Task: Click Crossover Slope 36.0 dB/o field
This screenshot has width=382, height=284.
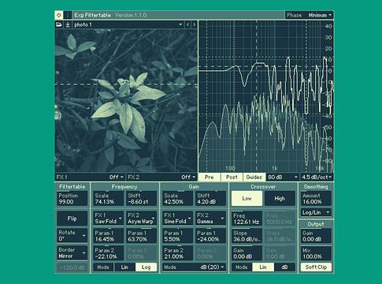Action: coord(247,236)
